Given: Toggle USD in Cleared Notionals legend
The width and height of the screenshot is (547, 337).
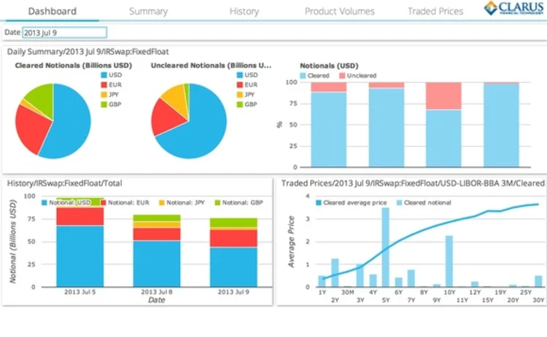Looking at the screenshot, I should pos(112,75).
